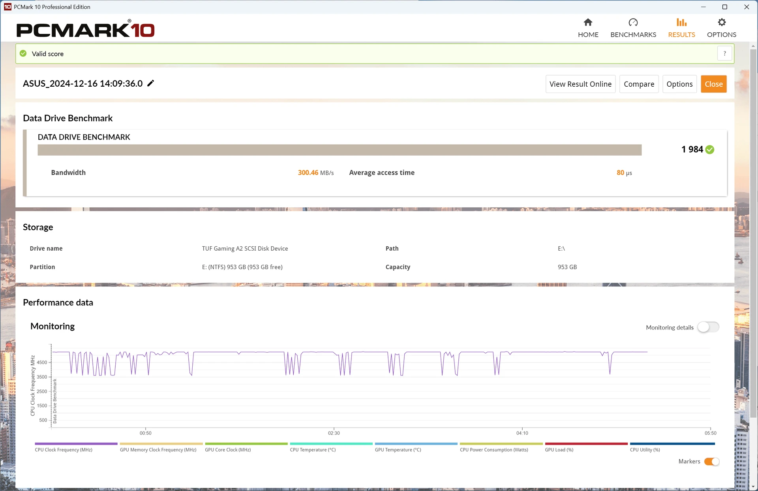Click the 02:30 timeline marker

[334, 433]
